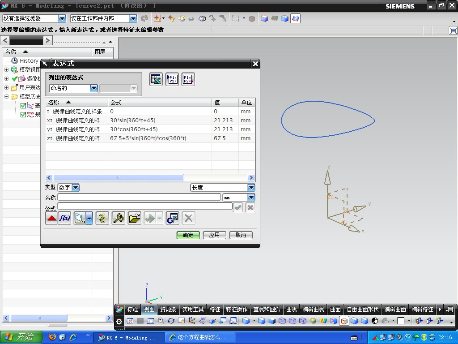
Task: Click the red triangle less options button
Action: (52, 218)
